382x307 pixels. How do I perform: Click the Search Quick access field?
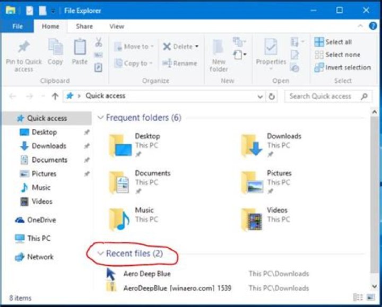(x=328, y=97)
